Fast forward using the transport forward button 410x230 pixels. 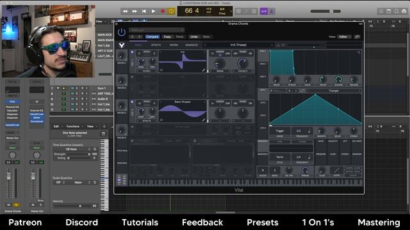pyautogui.click(x=135, y=11)
